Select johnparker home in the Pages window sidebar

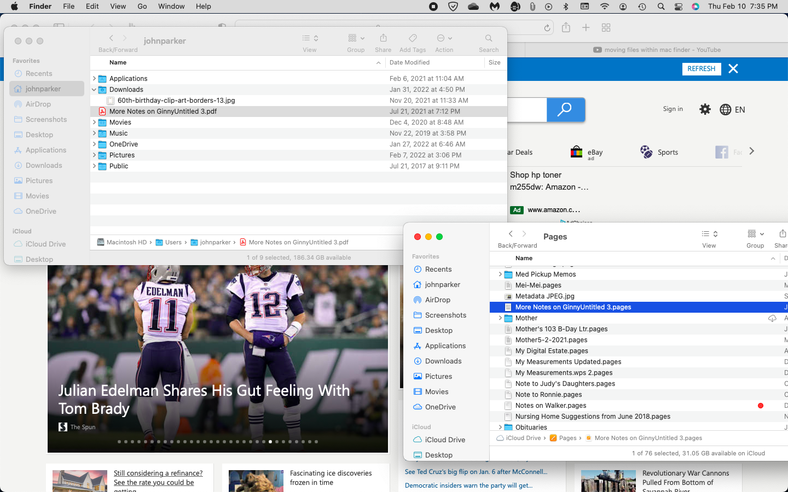tap(442, 284)
